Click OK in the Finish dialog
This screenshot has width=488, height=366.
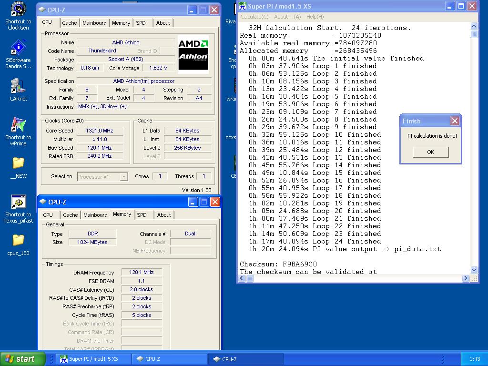coord(431,152)
